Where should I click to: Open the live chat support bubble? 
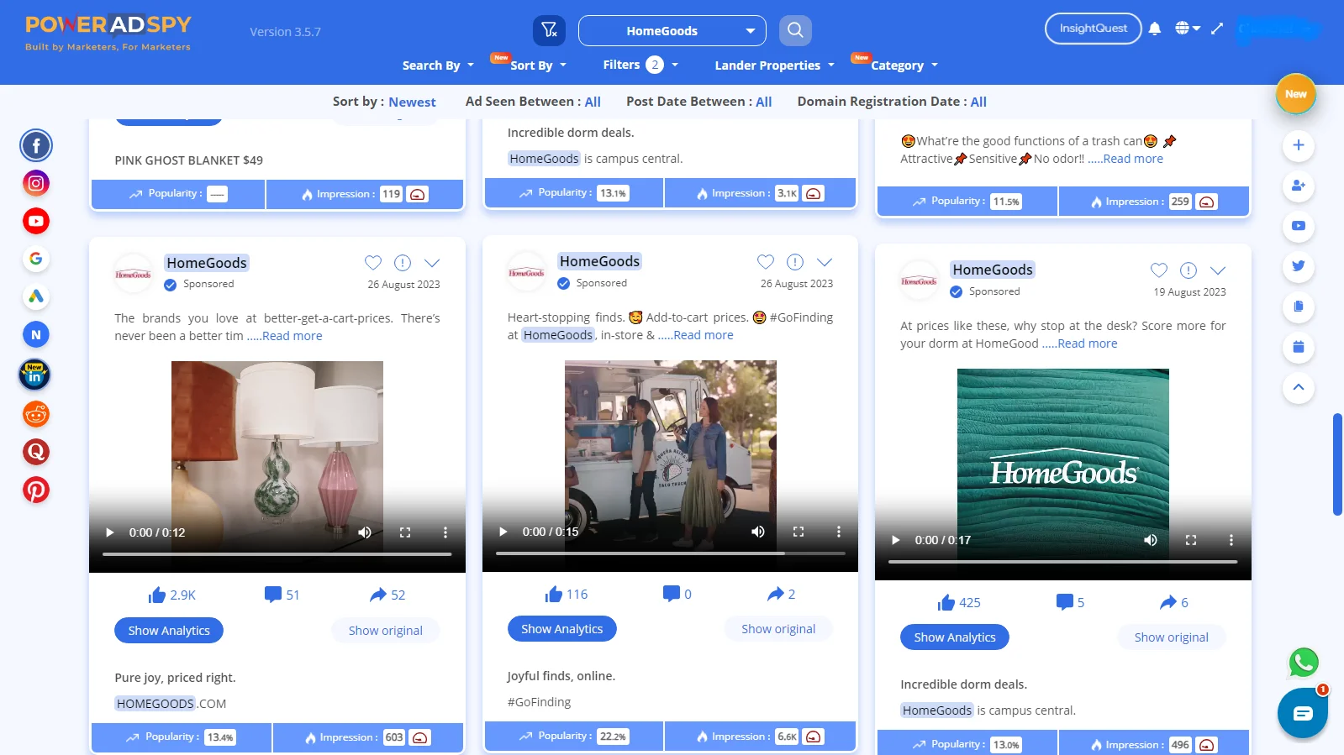click(1303, 713)
